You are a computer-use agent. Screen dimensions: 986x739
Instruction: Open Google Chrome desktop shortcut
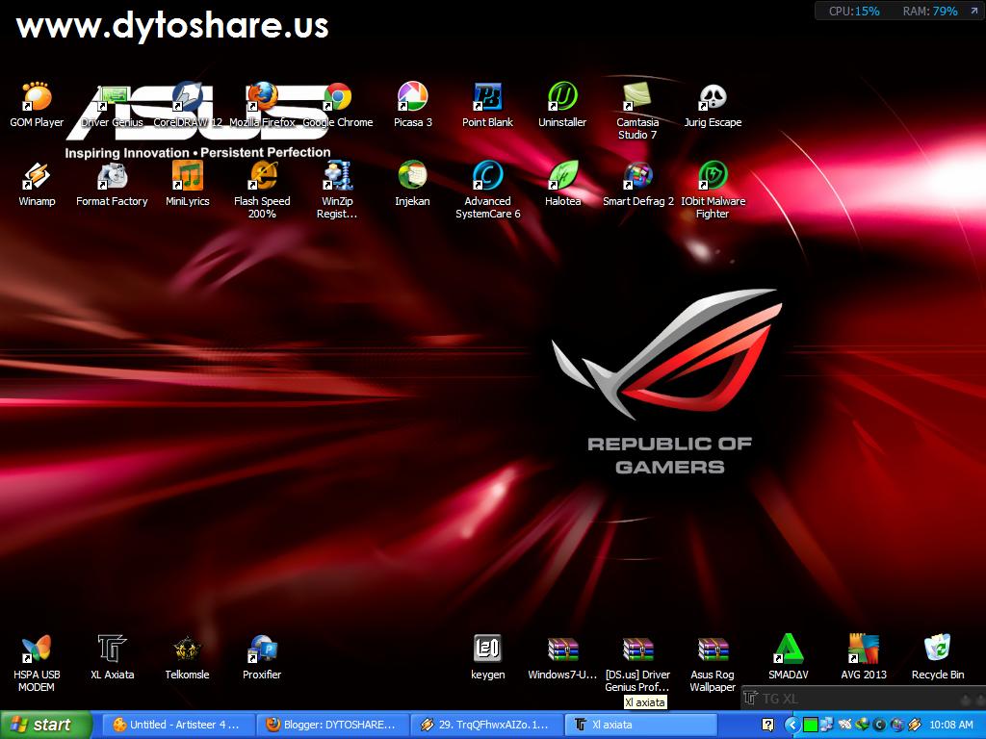click(338, 104)
